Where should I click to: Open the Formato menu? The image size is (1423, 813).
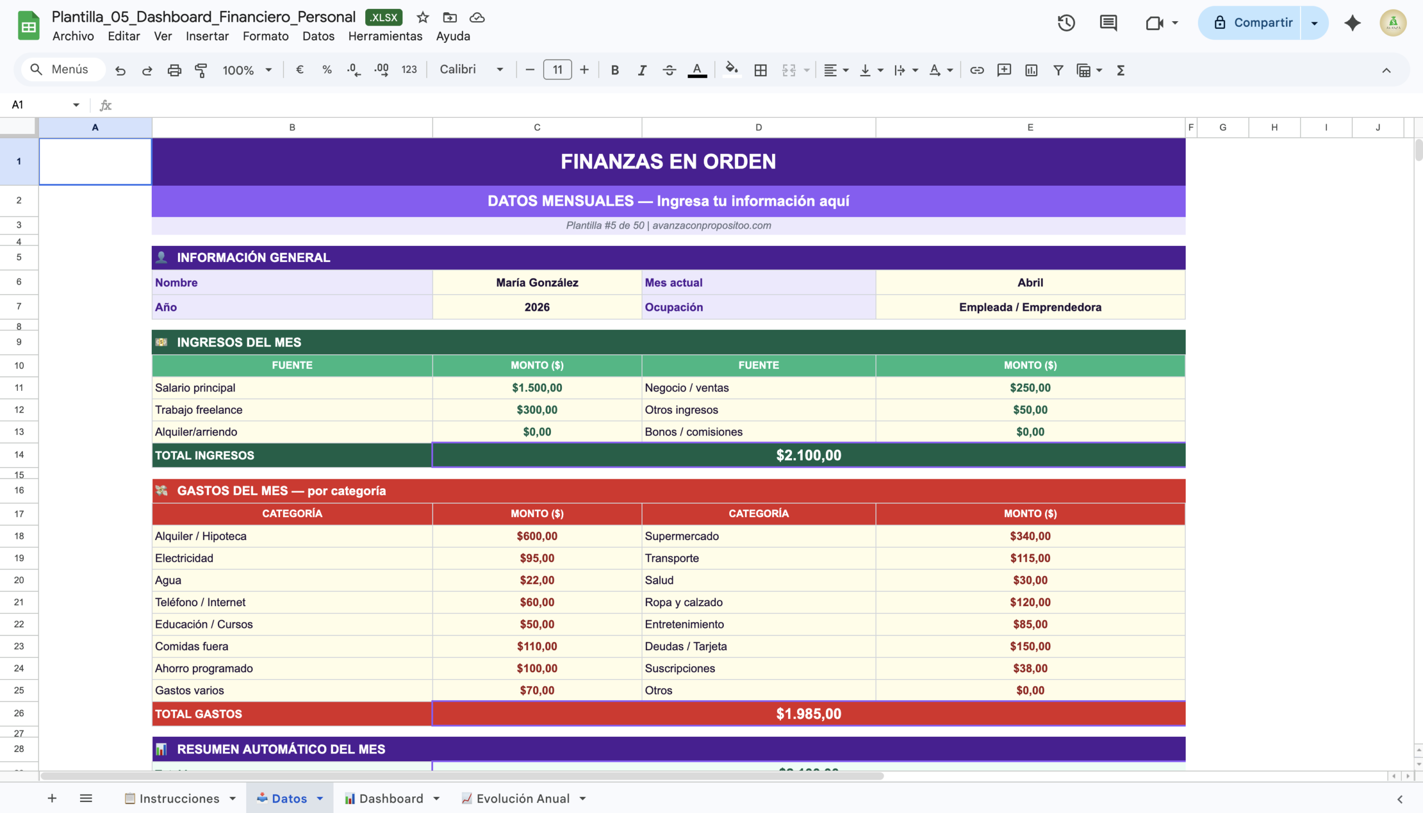tap(265, 36)
